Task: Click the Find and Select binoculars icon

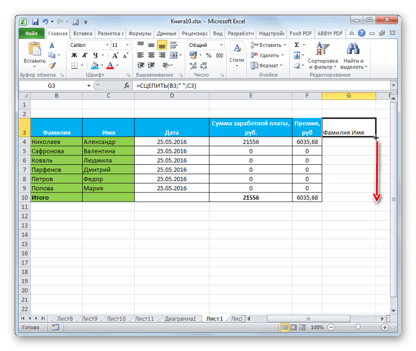Action: click(x=353, y=48)
